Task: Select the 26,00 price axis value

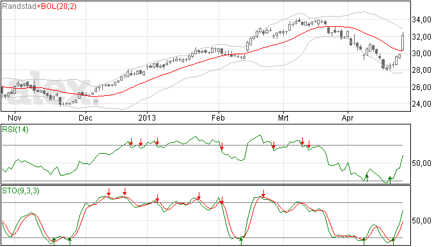Action: click(x=421, y=87)
